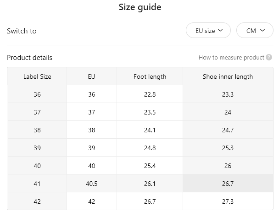Select label size 36 row cell

tap(37, 94)
